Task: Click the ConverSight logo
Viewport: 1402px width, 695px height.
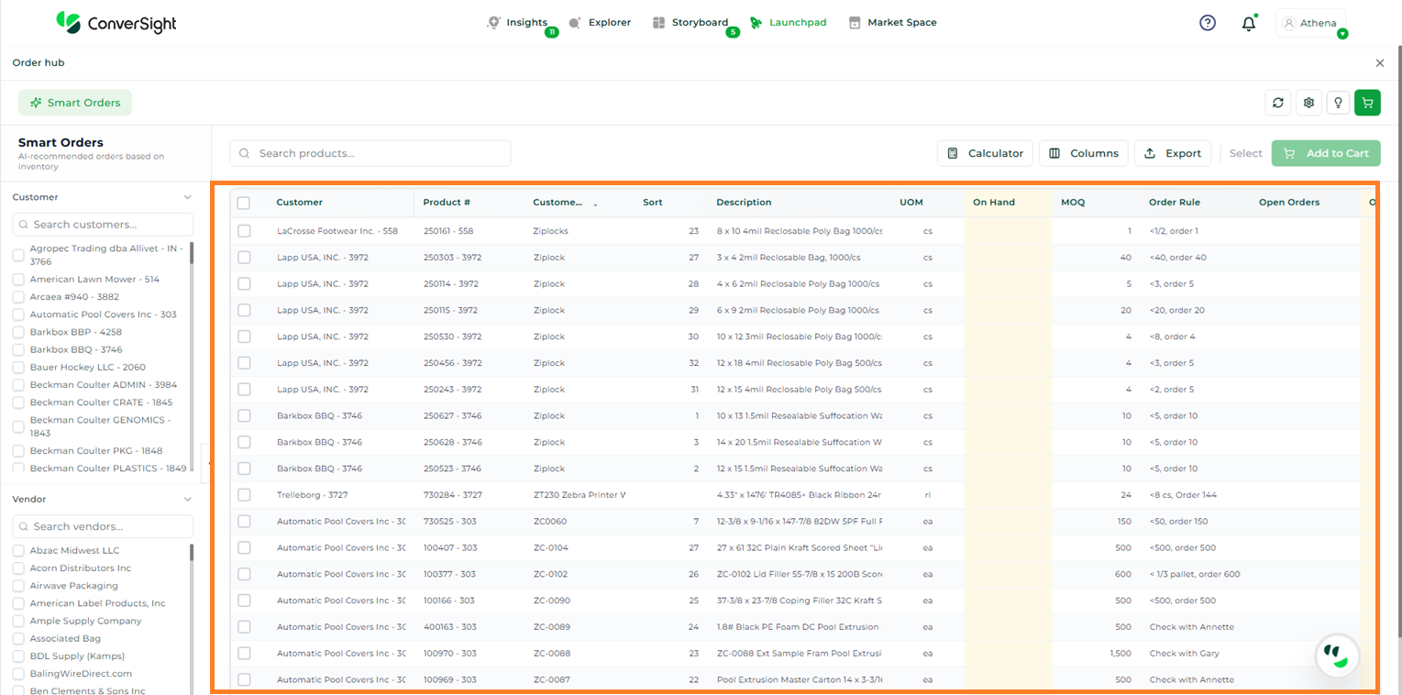Action: point(116,23)
